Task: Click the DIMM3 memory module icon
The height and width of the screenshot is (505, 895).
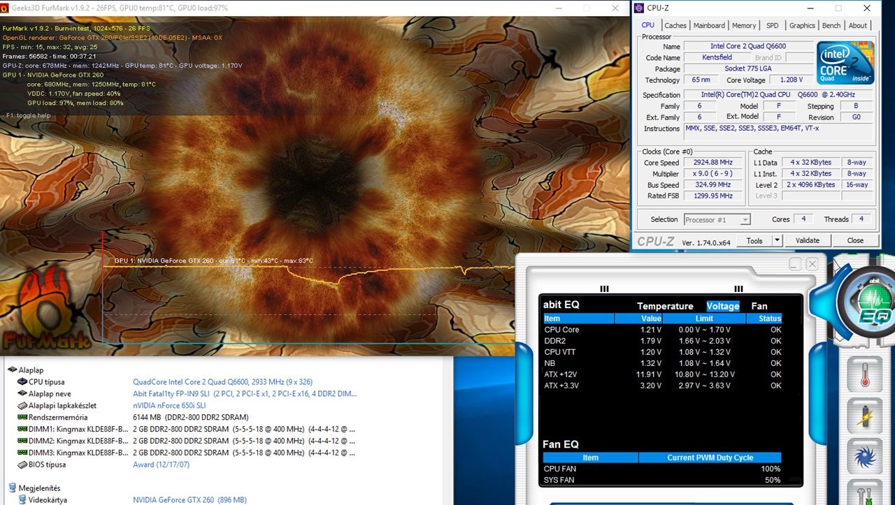Action: click(22, 453)
